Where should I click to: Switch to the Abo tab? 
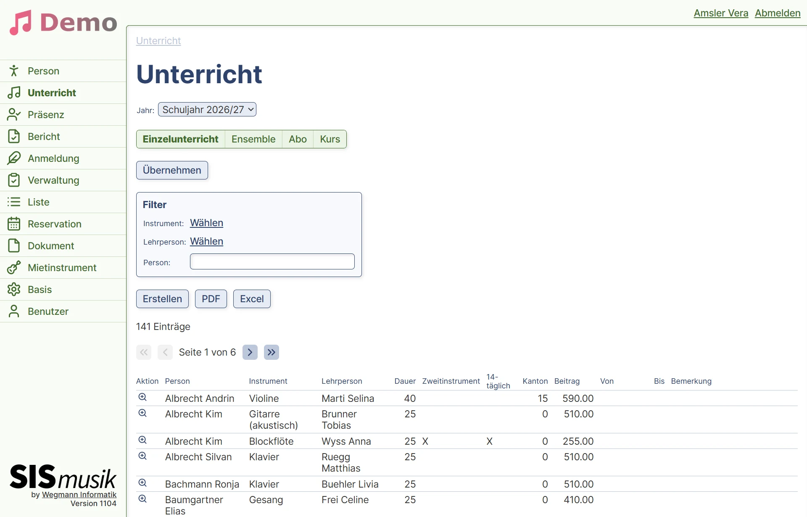[298, 139]
